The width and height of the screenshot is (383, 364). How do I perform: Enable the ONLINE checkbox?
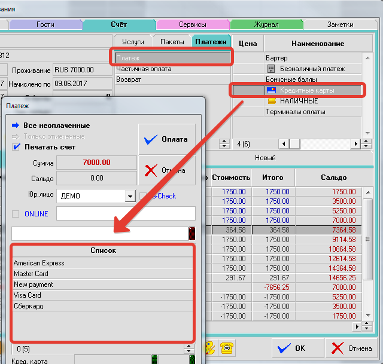point(16,214)
